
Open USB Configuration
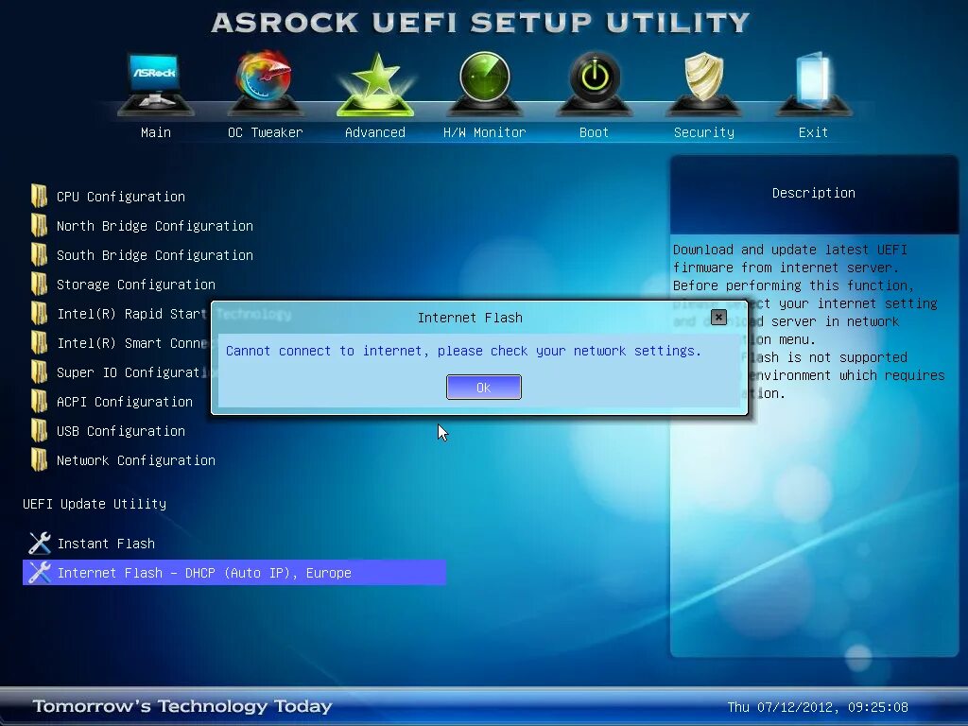(121, 431)
